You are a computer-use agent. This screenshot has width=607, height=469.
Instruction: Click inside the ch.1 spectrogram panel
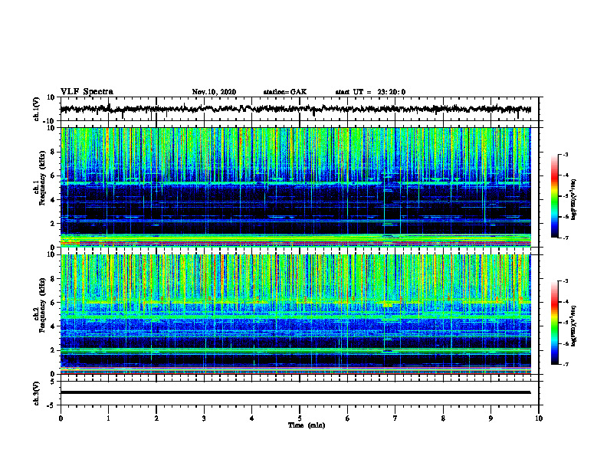point(295,187)
